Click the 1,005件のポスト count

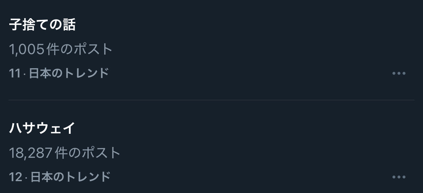[61, 50]
